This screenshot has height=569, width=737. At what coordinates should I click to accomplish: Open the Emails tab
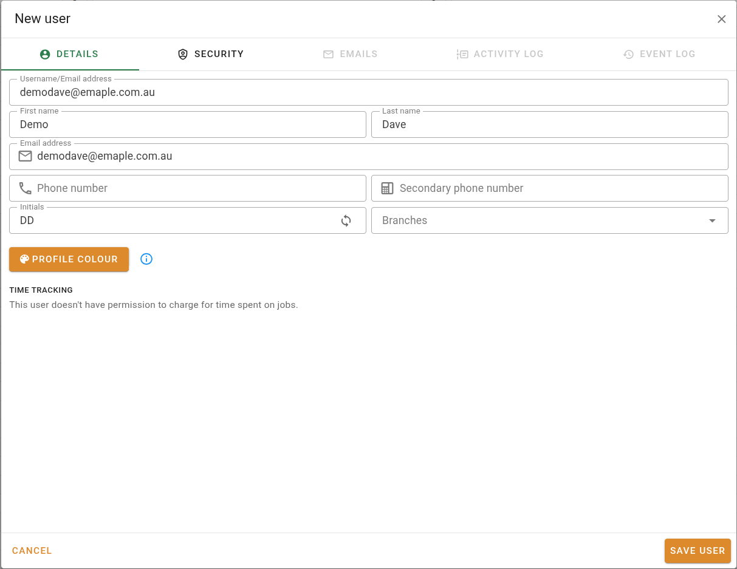tap(350, 54)
